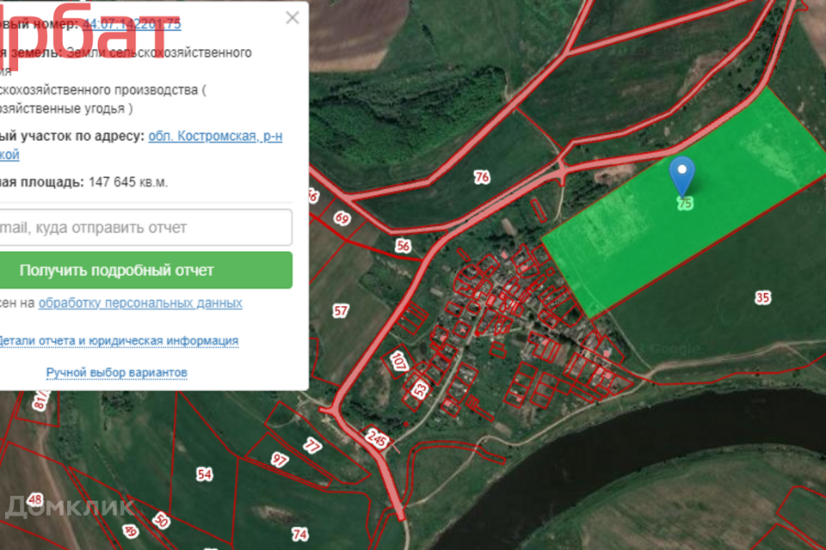The height and width of the screenshot is (550, 826).
Task: Click parcel label 56 on the map
Action: coord(404,246)
